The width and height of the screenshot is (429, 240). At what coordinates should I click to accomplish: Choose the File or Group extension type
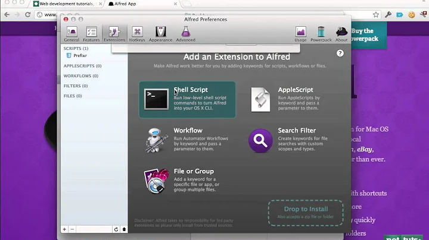(184, 181)
